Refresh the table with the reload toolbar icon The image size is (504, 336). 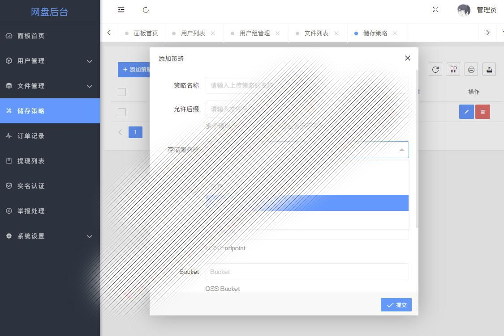pos(435,70)
